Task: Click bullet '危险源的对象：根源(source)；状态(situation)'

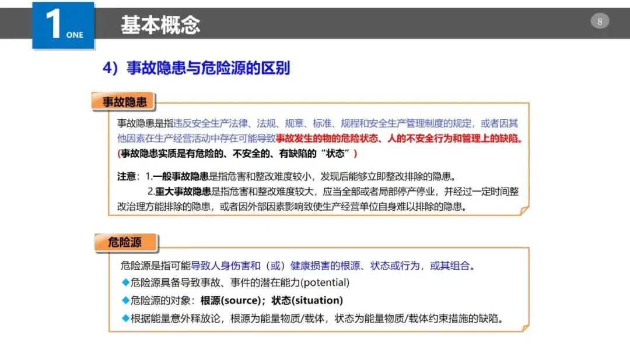Action: coord(232,300)
